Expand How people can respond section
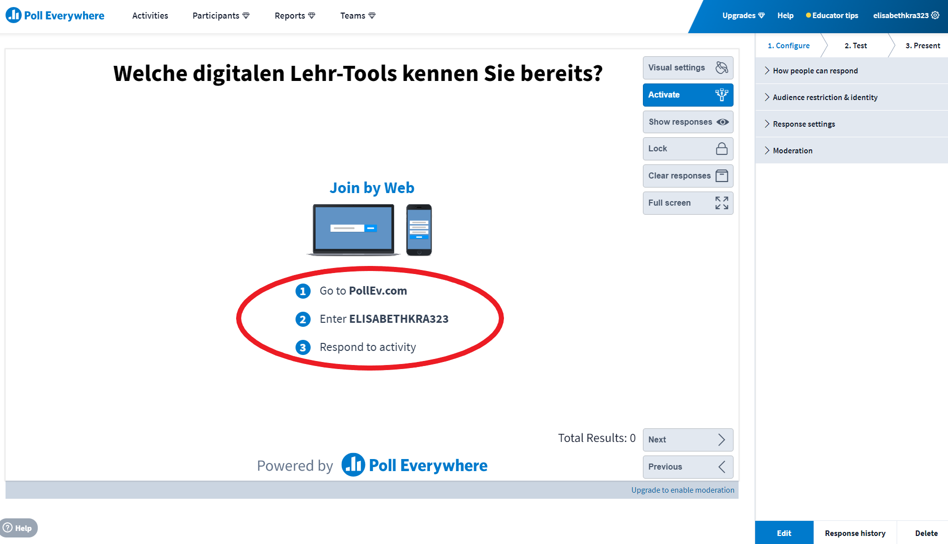948x544 pixels. click(852, 71)
